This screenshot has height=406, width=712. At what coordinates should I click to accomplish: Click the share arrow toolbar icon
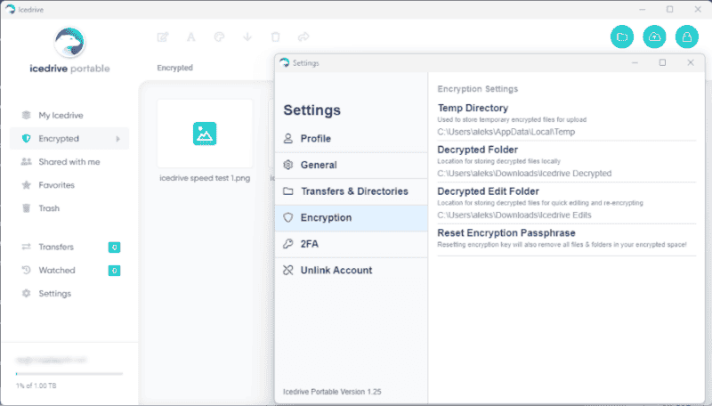pos(303,37)
